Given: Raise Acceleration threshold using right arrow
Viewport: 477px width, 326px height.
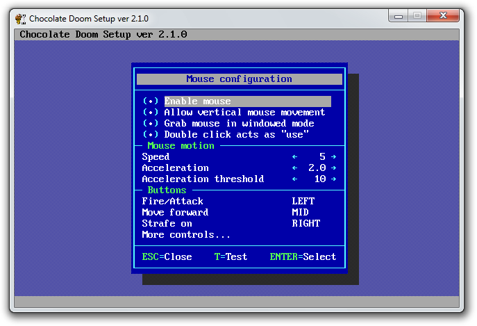Looking at the screenshot, I should pyautogui.click(x=334, y=179).
